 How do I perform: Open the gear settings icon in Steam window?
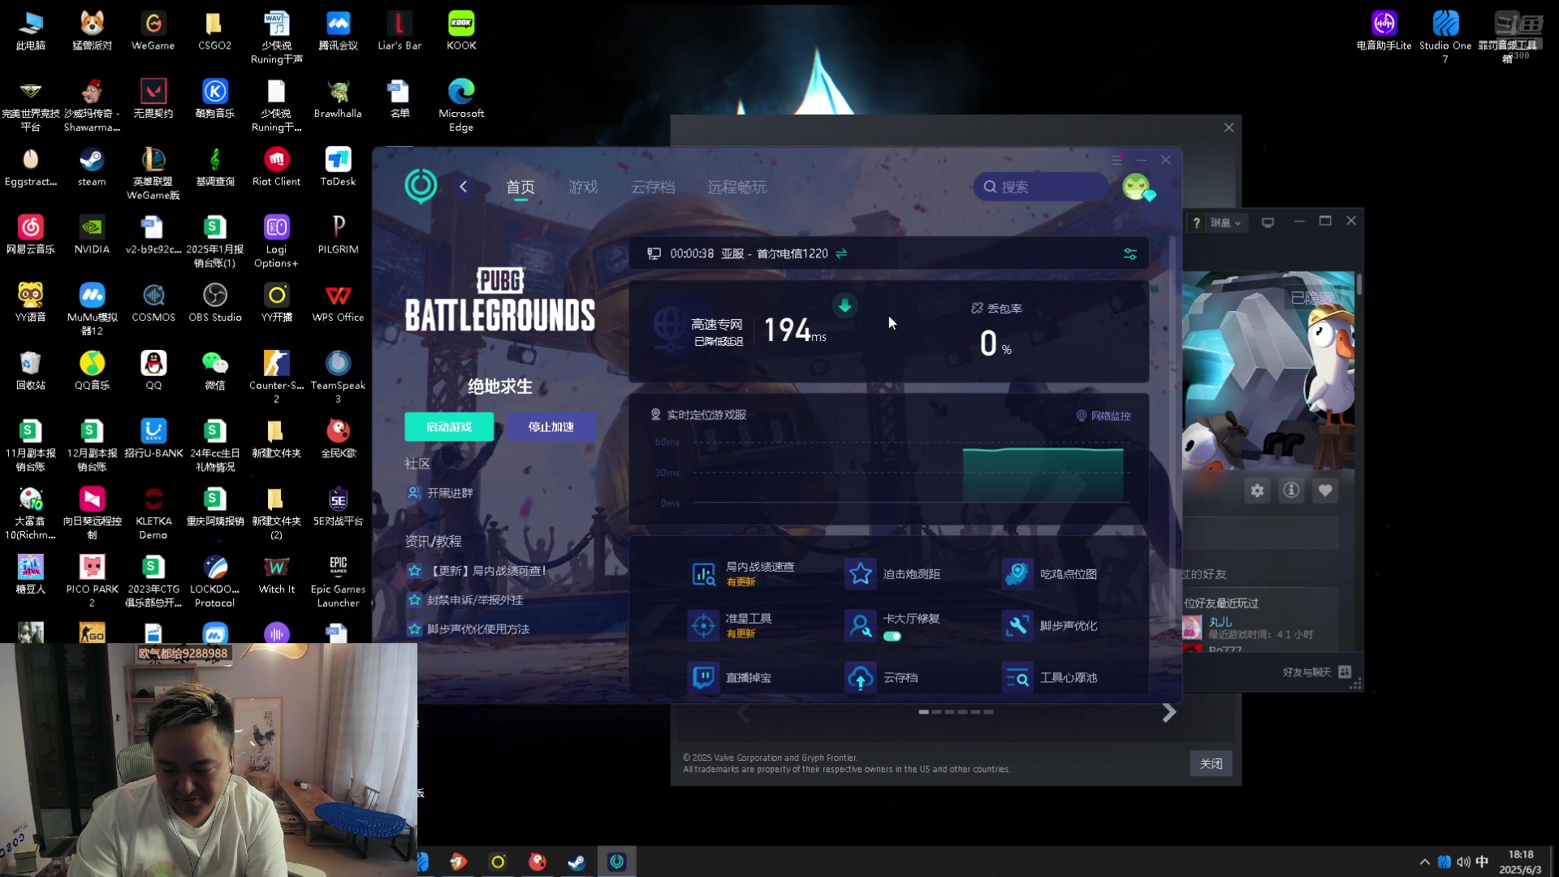[x=1257, y=490]
